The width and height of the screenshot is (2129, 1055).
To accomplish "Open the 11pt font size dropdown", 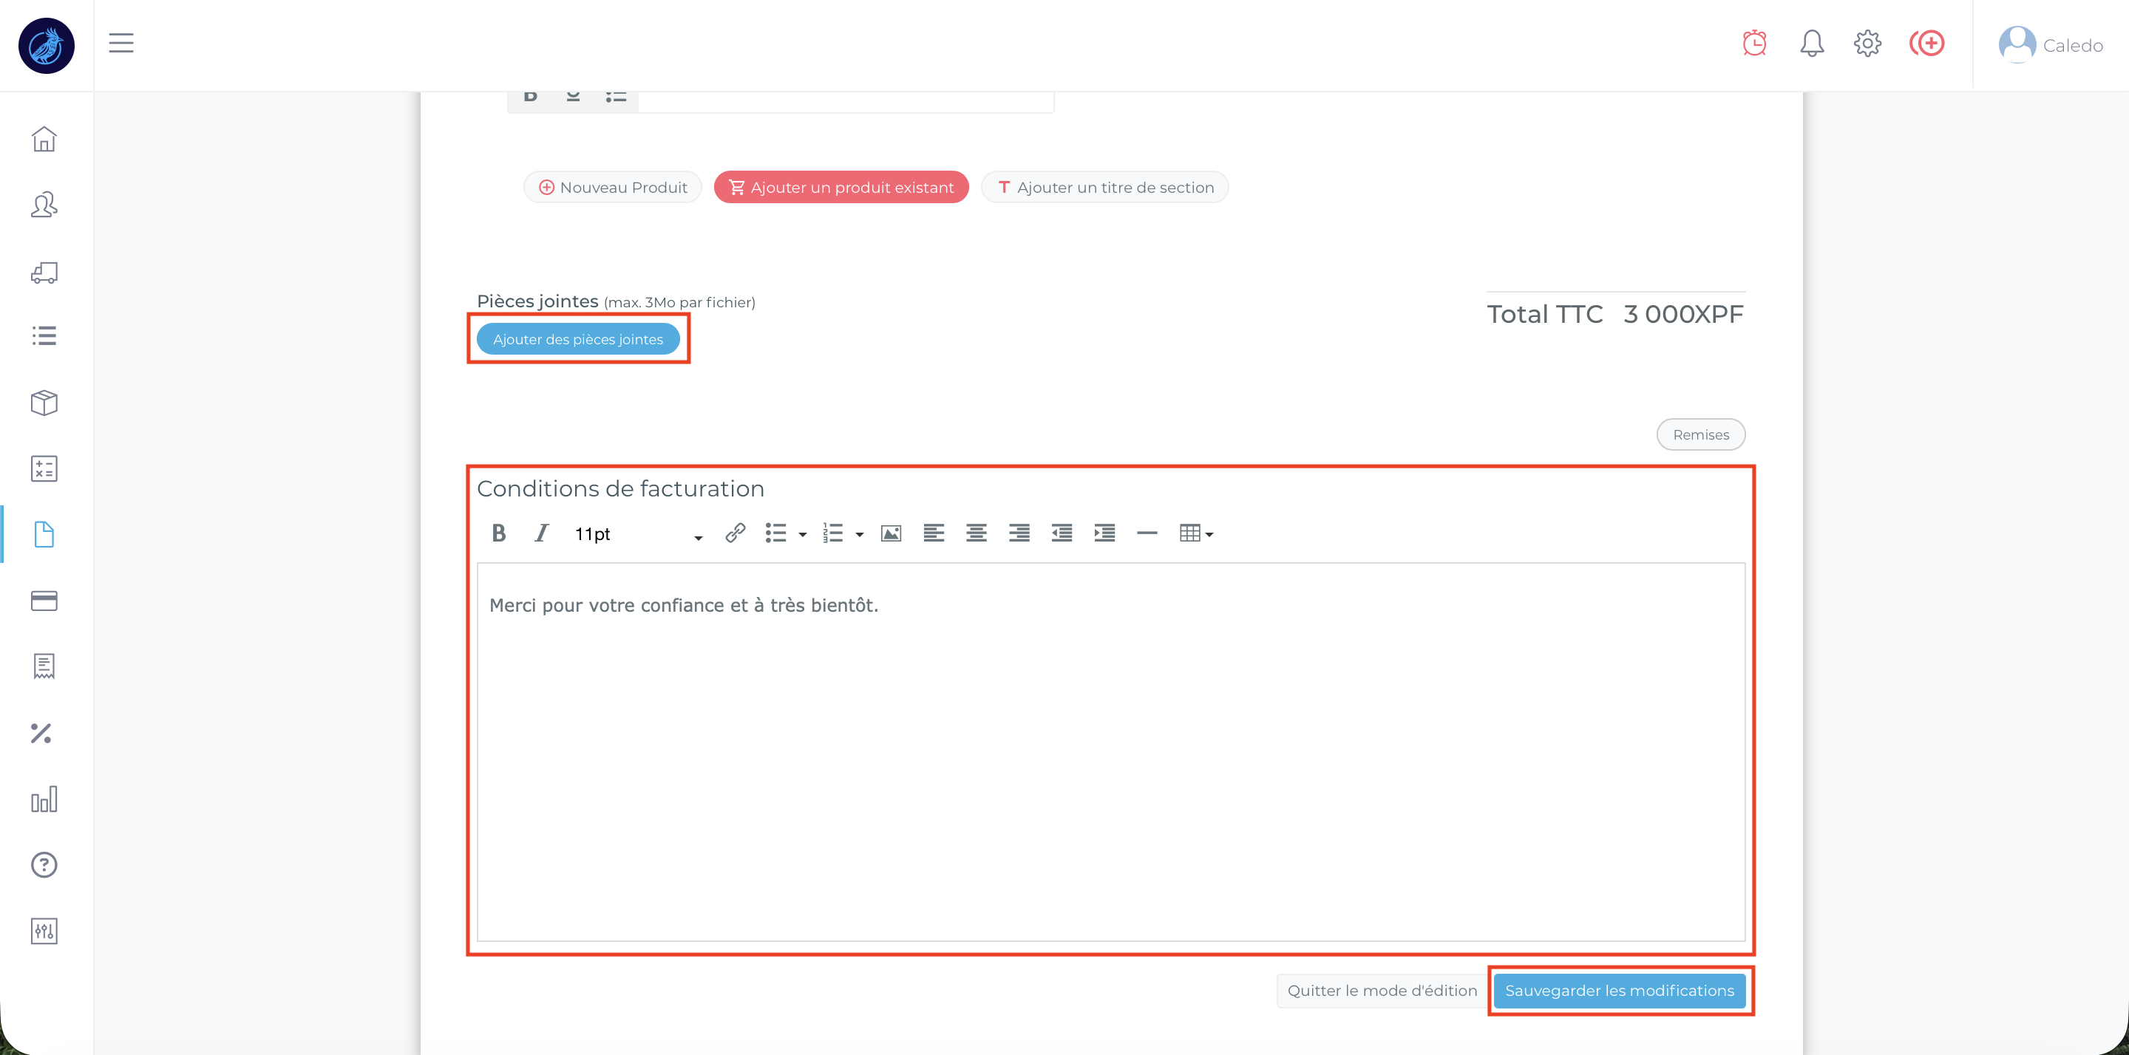I will (x=638, y=535).
